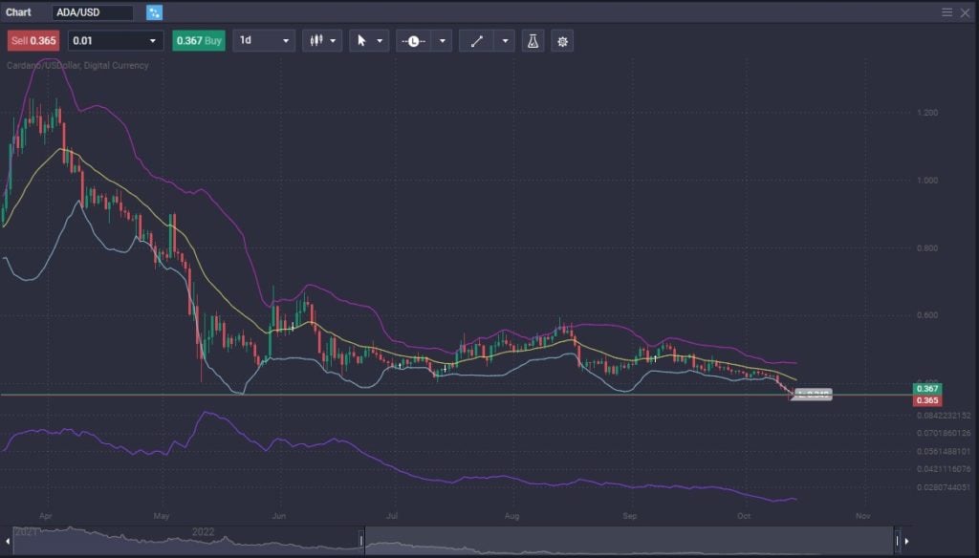
Task: Open the indicators flask icon
Action: click(533, 41)
